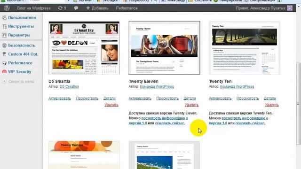Click the WP Security red icon
The image size is (301, 169).
pos(4,72)
